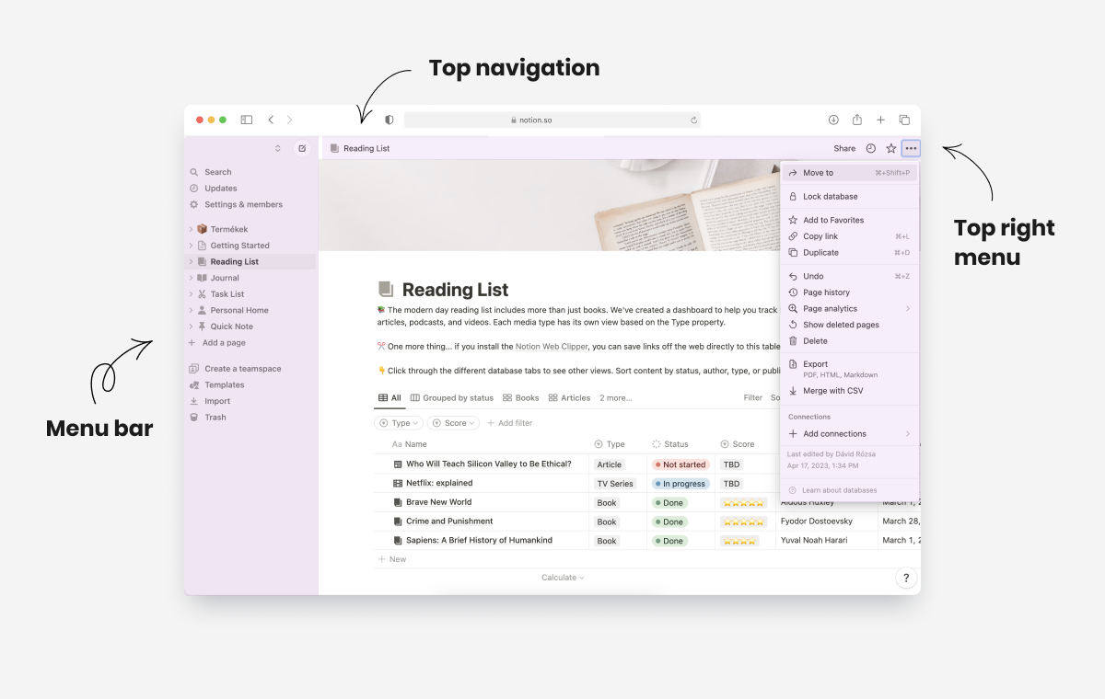The height and width of the screenshot is (699, 1105).
Task: Open Page analytics submenu
Action: (849, 308)
